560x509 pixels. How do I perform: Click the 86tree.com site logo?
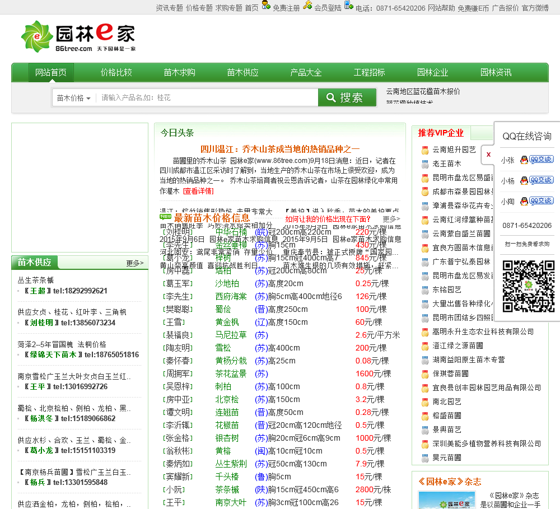[78, 36]
